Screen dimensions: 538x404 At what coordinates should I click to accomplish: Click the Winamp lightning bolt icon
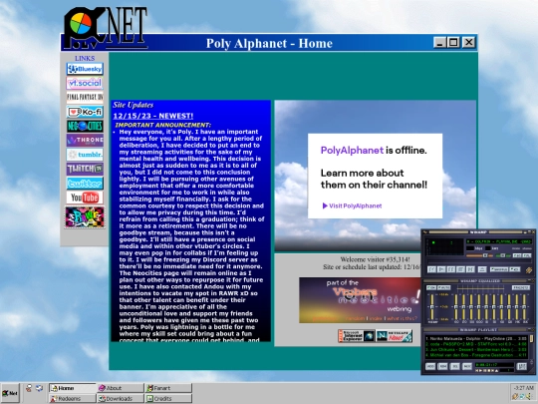click(529, 270)
